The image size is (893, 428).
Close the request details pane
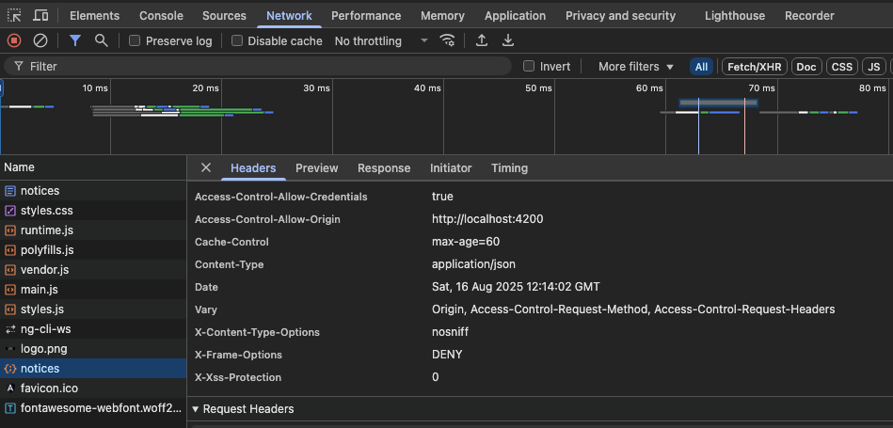[x=206, y=168]
